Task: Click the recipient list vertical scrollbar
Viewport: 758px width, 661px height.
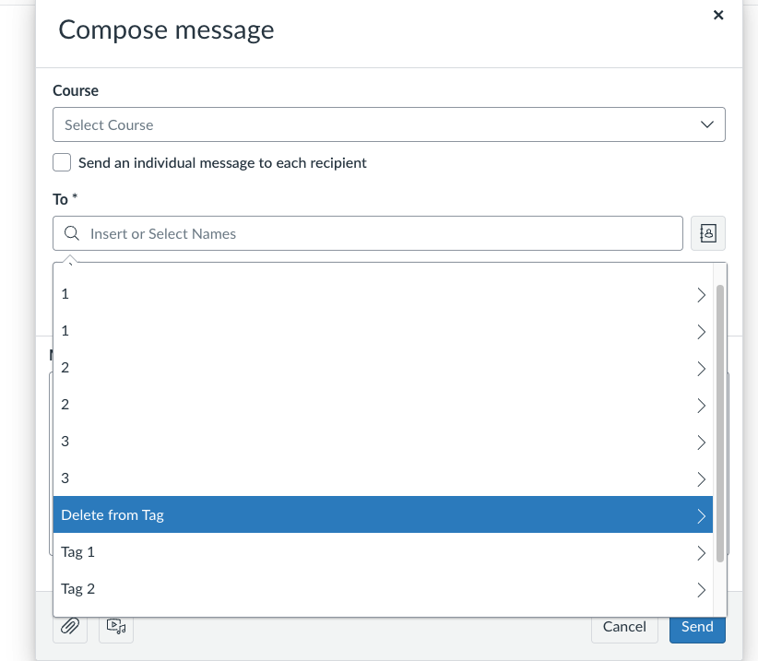Action: coord(720,423)
